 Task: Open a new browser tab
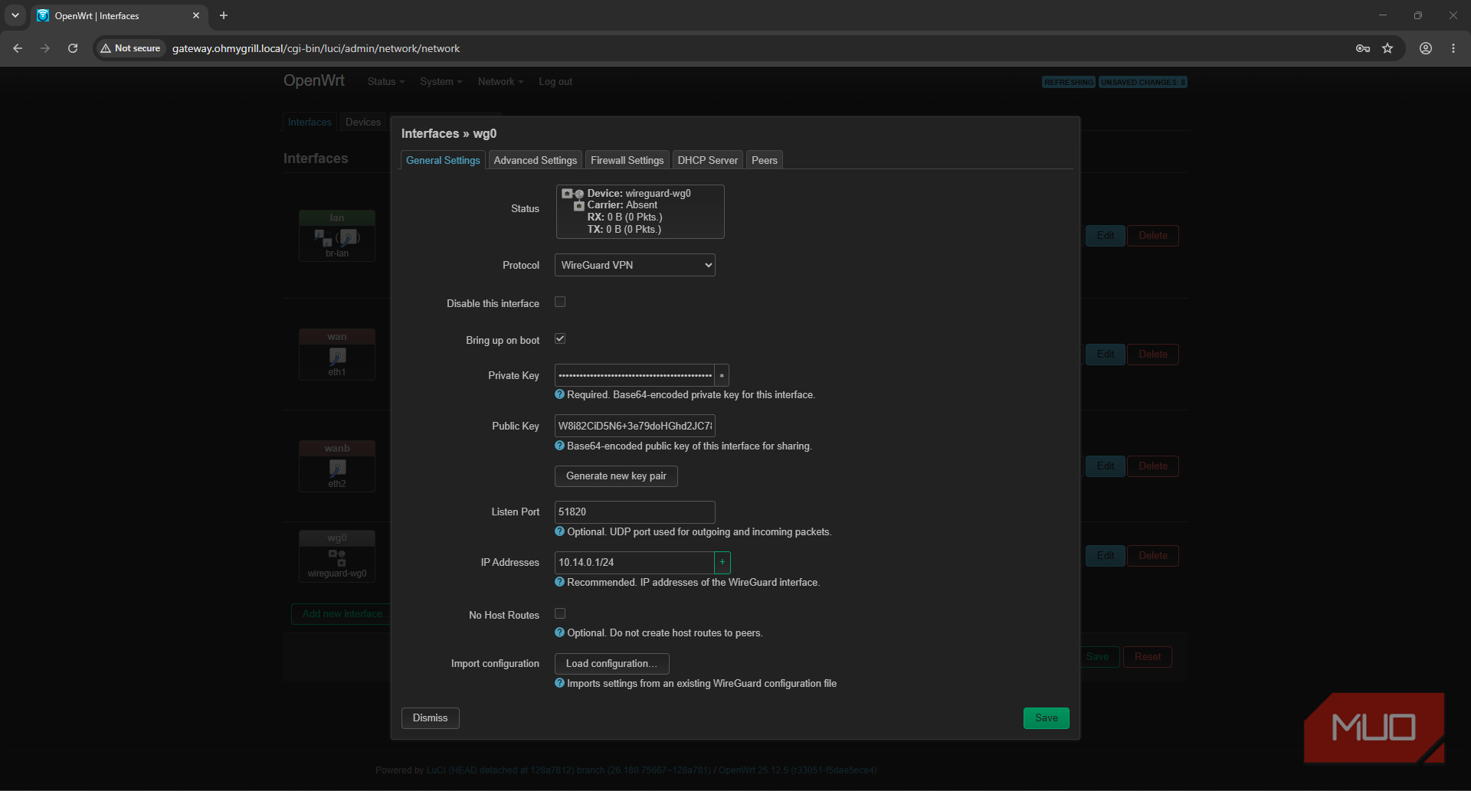(x=224, y=15)
